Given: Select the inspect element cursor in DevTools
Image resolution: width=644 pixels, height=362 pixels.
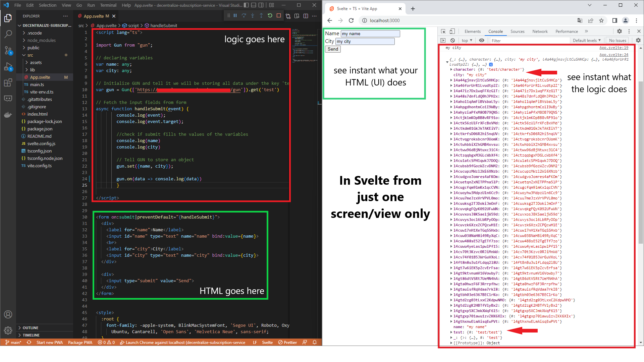Looking at the screenshot, I should [x=443, y=31].
